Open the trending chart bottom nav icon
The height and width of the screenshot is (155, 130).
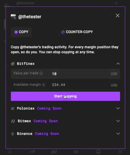(x=32, y=152)
